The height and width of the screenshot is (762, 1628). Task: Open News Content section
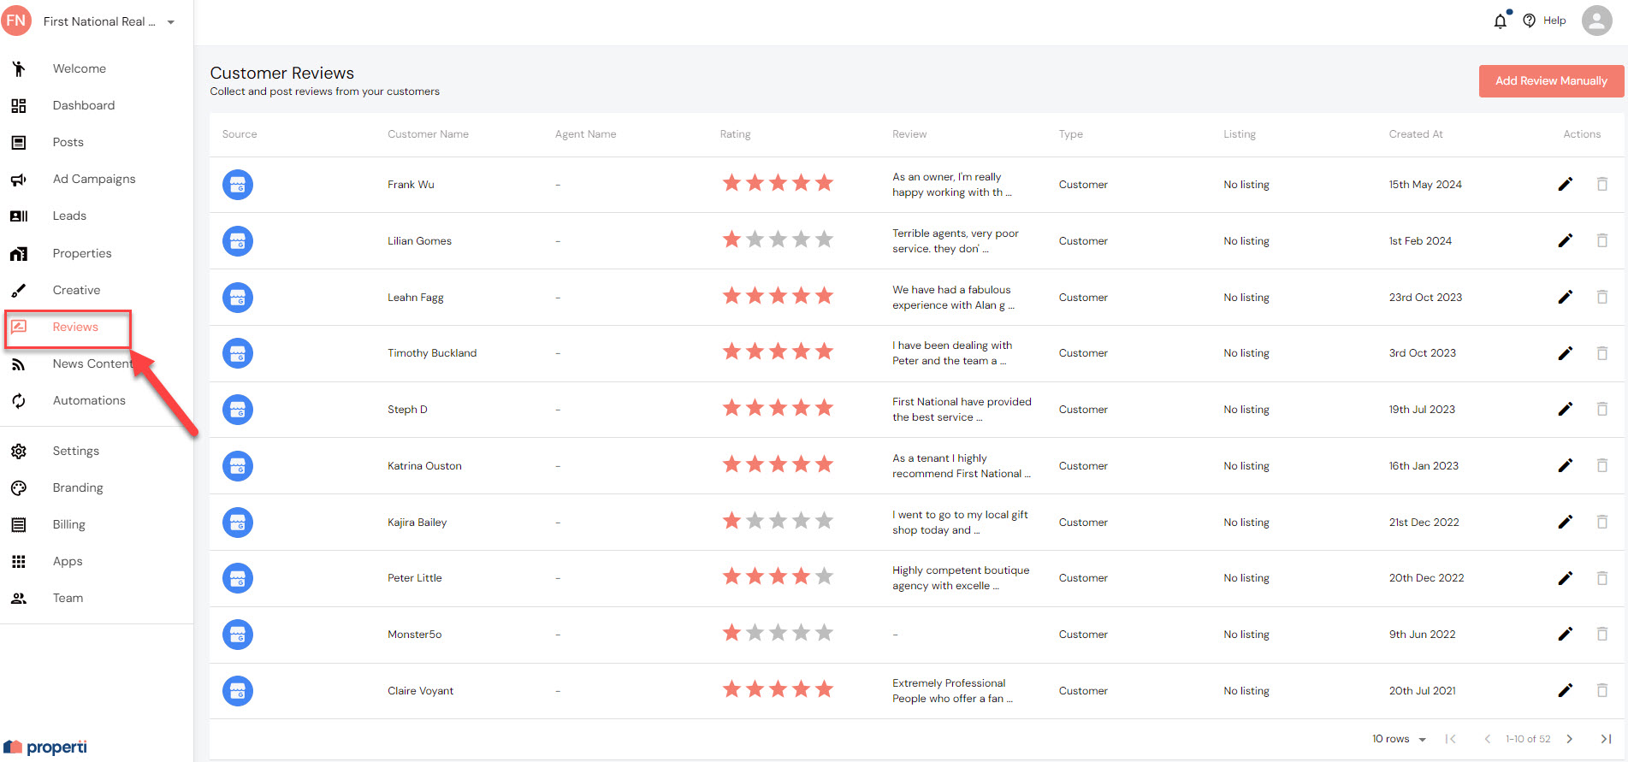point(92,363)
